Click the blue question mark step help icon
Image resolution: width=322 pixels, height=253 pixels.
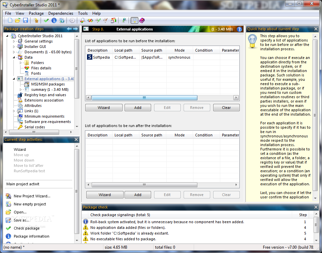pyautogui.click(x=239, y=29)
